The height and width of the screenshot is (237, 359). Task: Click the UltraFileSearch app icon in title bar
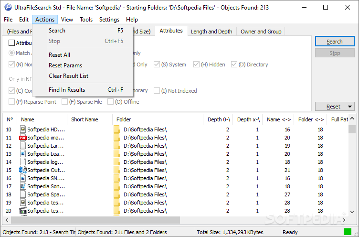[x=8, y=7]
